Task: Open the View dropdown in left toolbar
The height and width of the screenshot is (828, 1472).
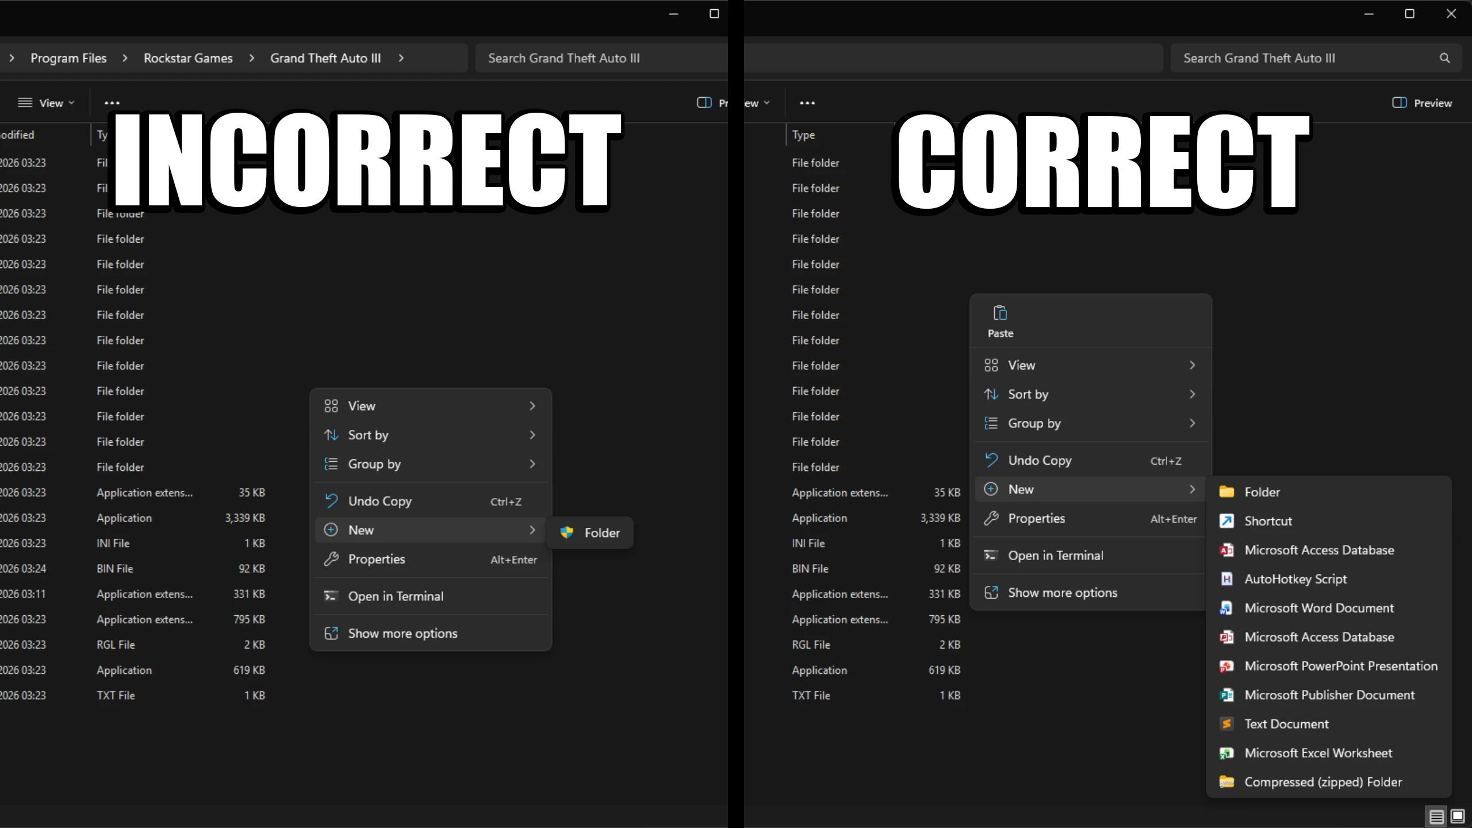Action: [46, 103]
